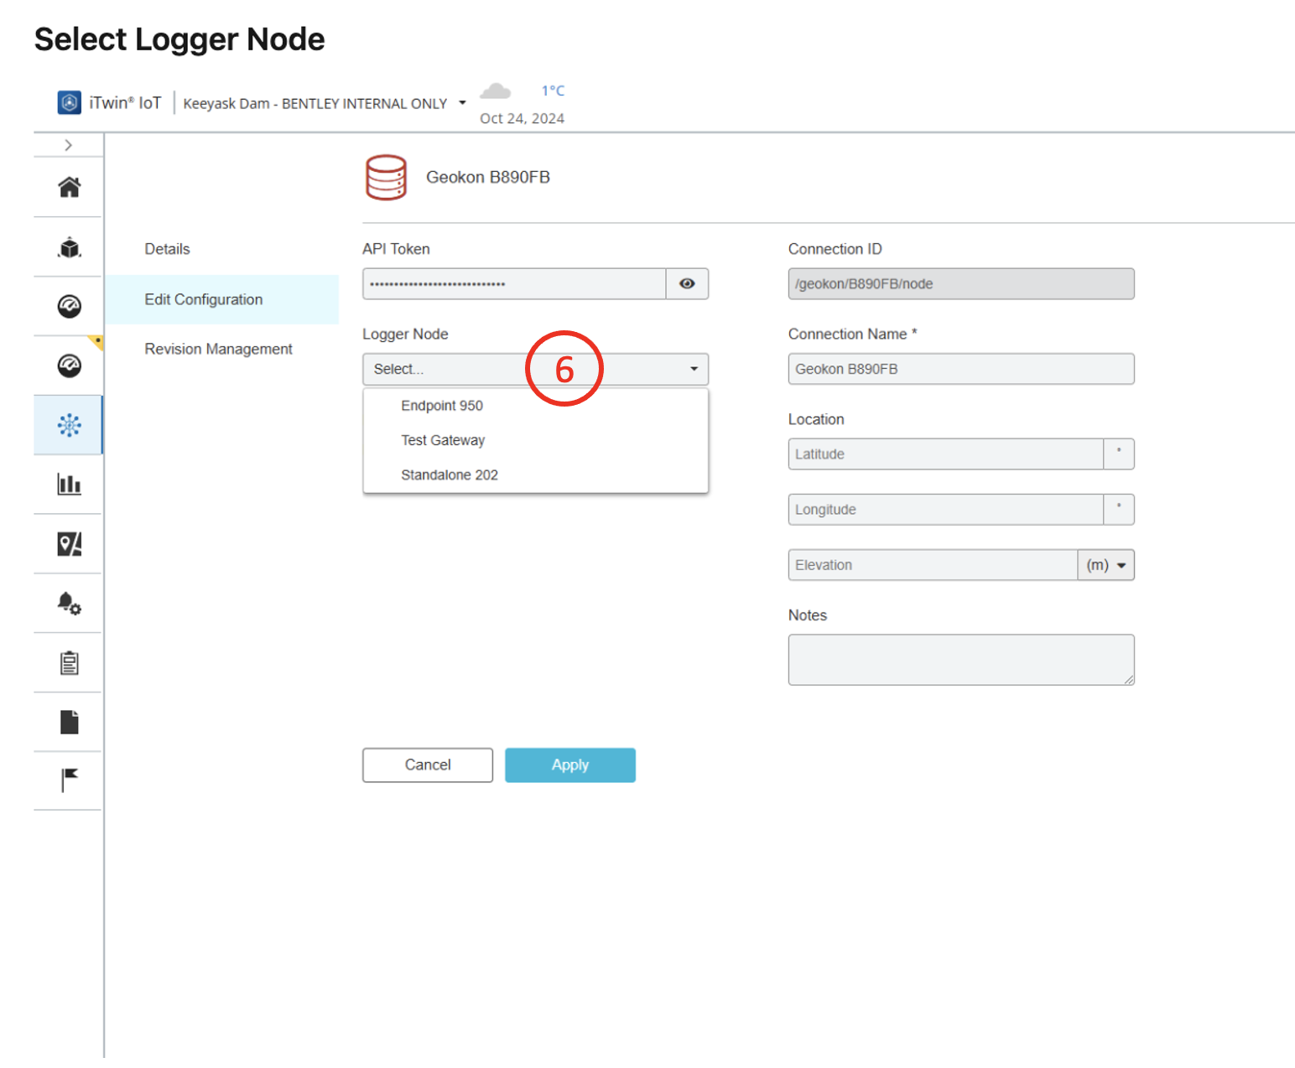Open the bell alarm settings icon
This screenshot has width=1295, height=1068.
point(70,603)
